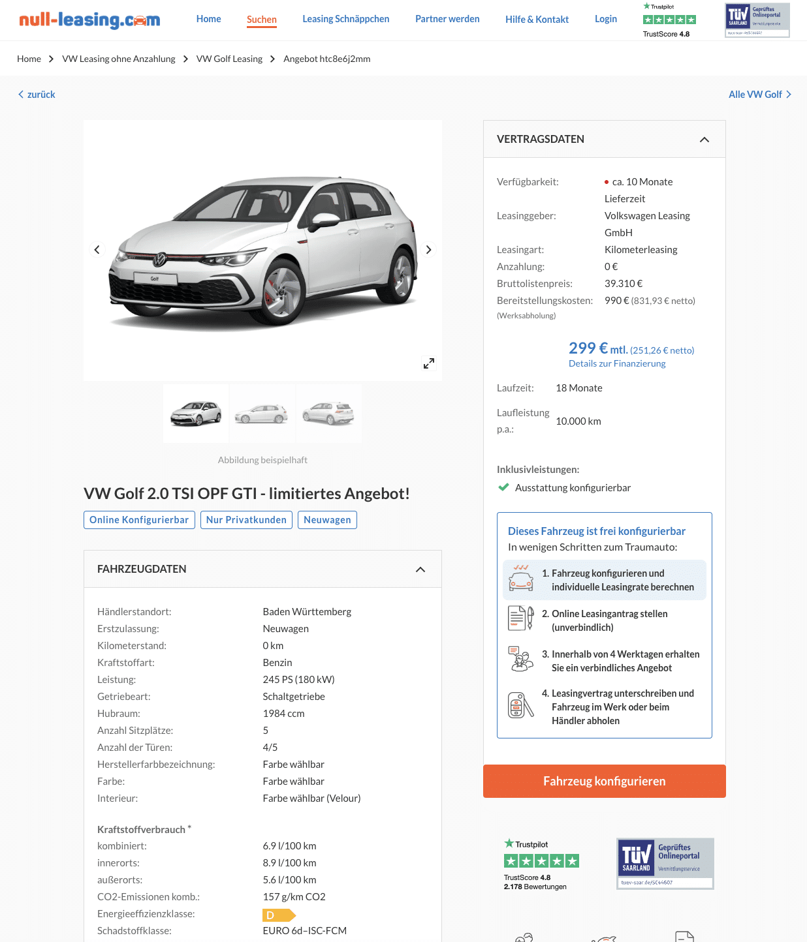This screenshot has width=807, height=942.
Task: Show previous car image with left arrow
Action: coord(97,250)
